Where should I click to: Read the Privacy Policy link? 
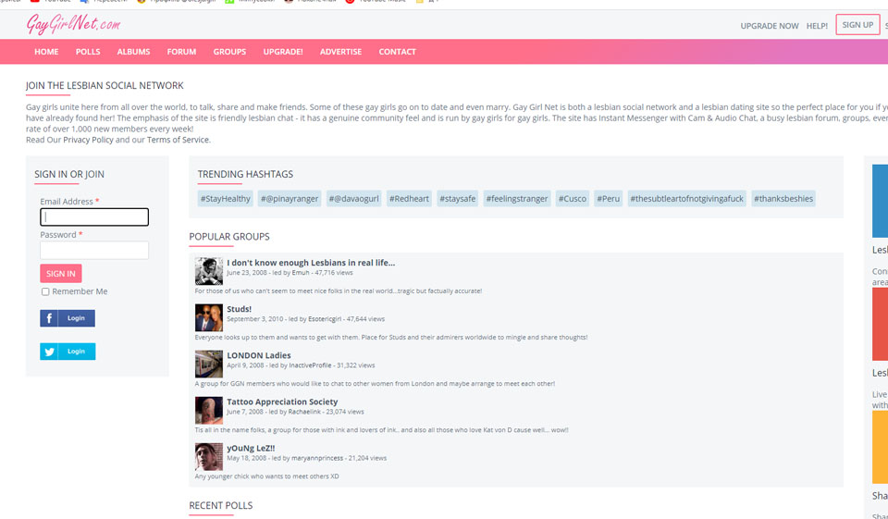click(89, 140)
